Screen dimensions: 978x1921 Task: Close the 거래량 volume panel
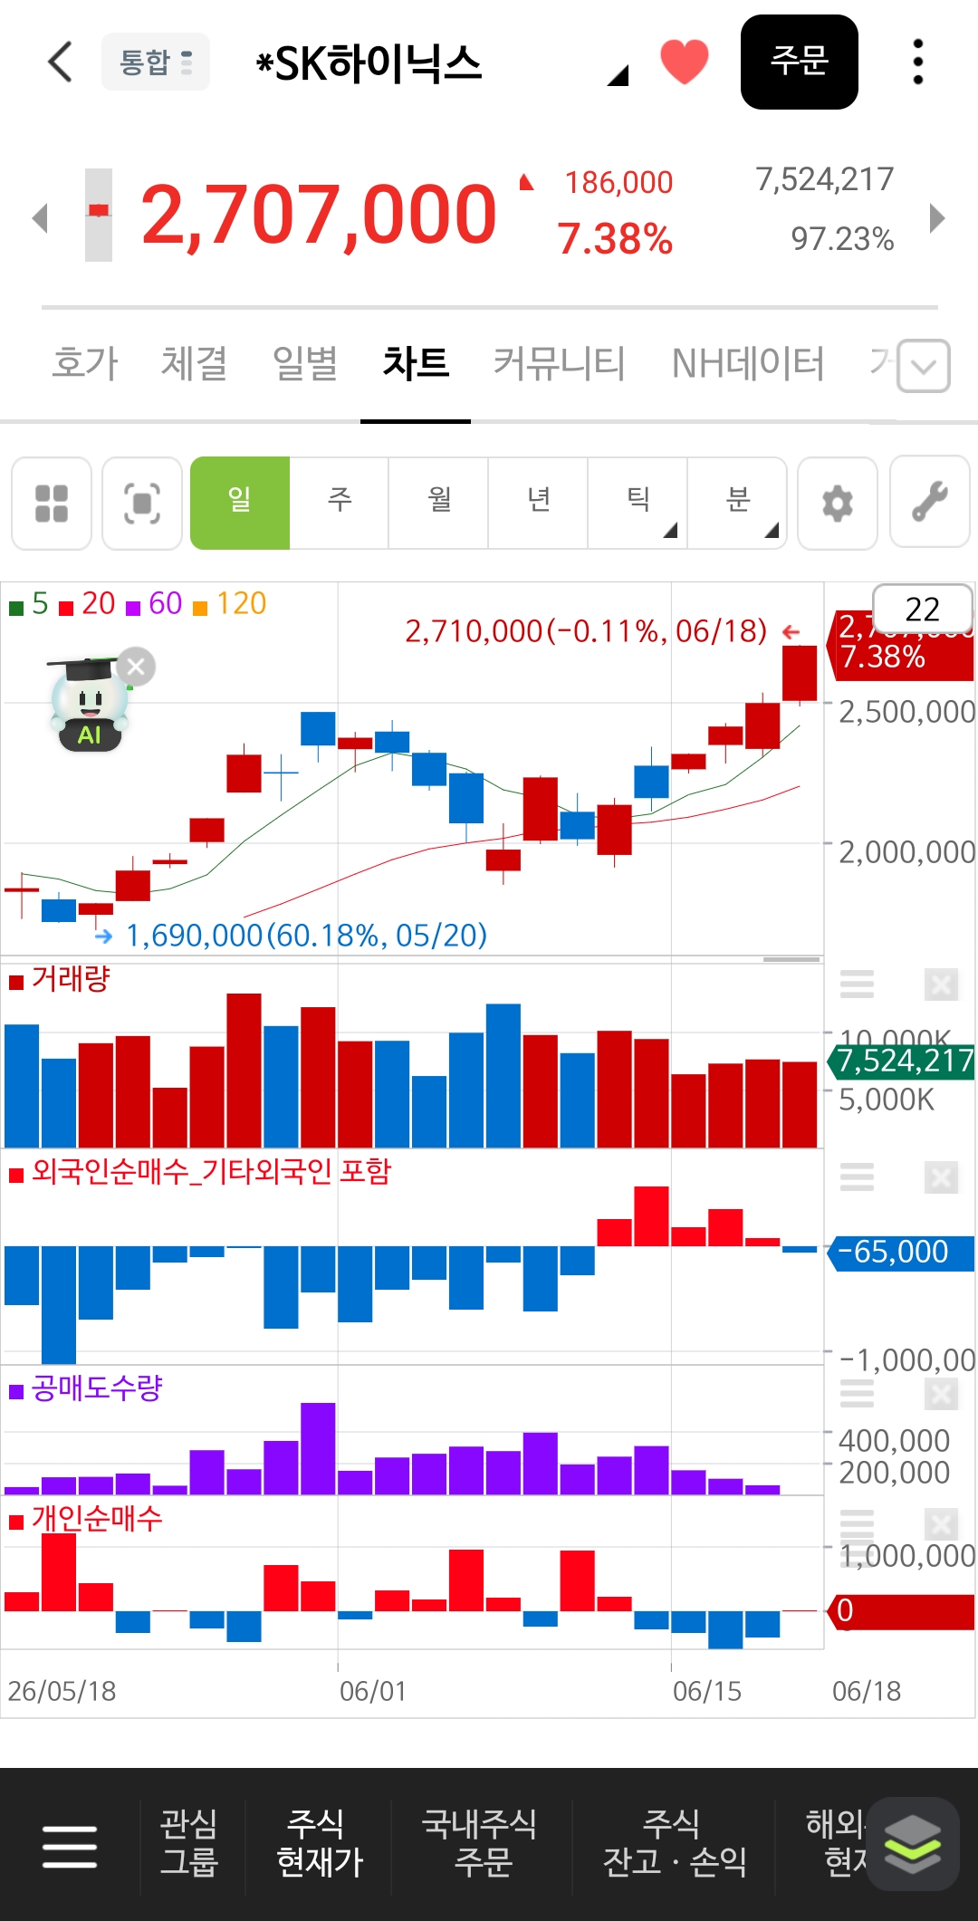(x=941, y=984)
